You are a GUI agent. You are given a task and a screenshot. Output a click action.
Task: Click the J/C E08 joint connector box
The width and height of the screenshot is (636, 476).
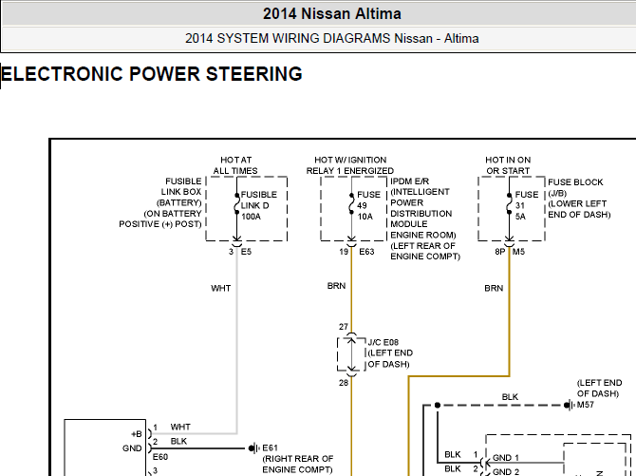351,353
